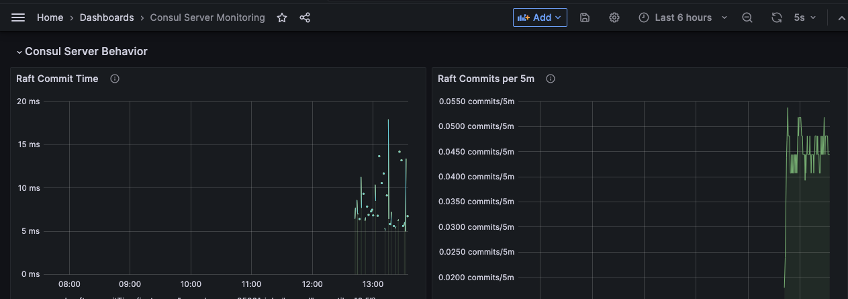Show info for Raft Commits per 5m
Image resolution: width=848 pixels, height=299 pixels.
551,79
